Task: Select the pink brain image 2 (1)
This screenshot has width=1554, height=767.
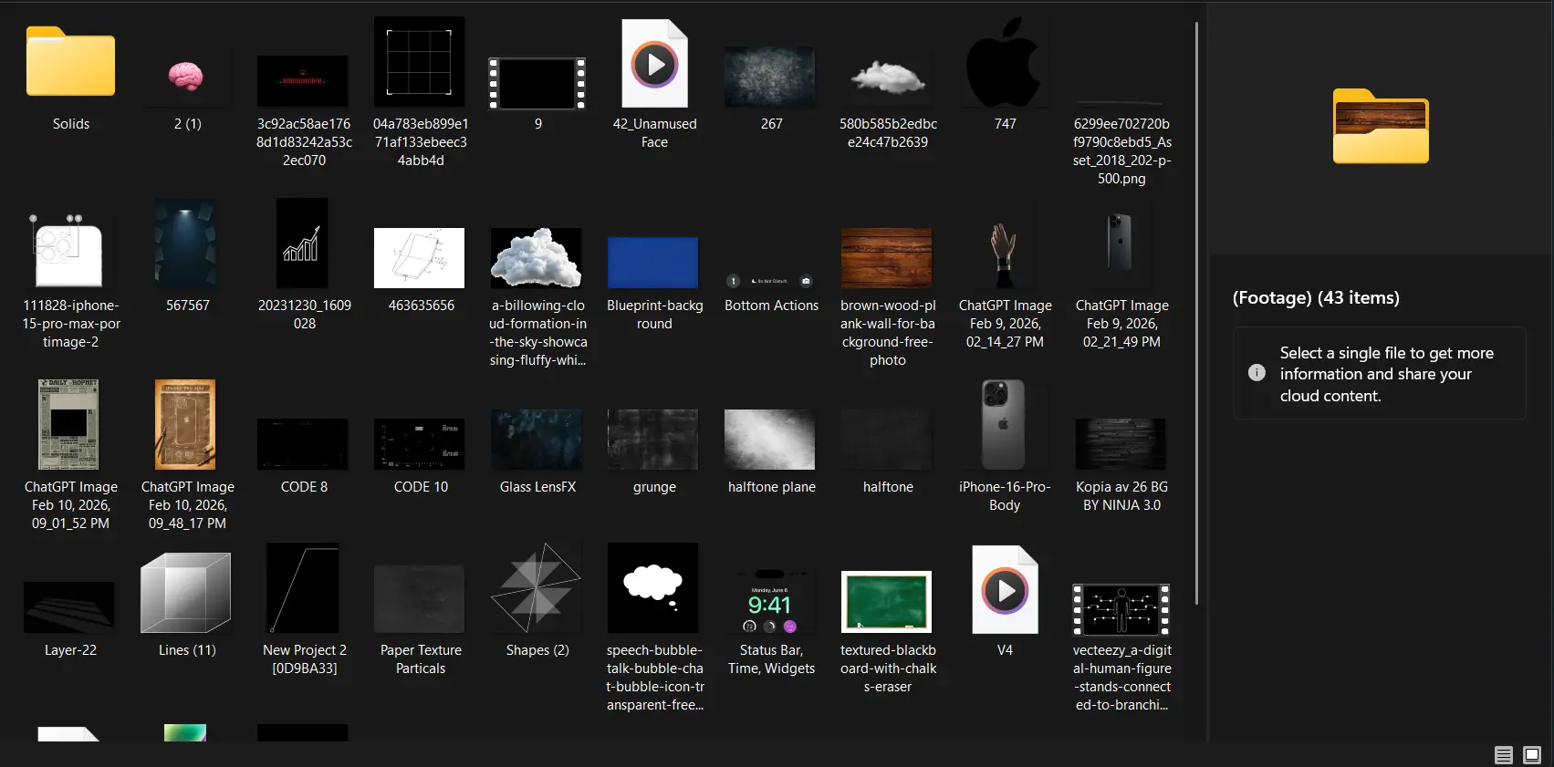Action: click(x=187, y=77)
